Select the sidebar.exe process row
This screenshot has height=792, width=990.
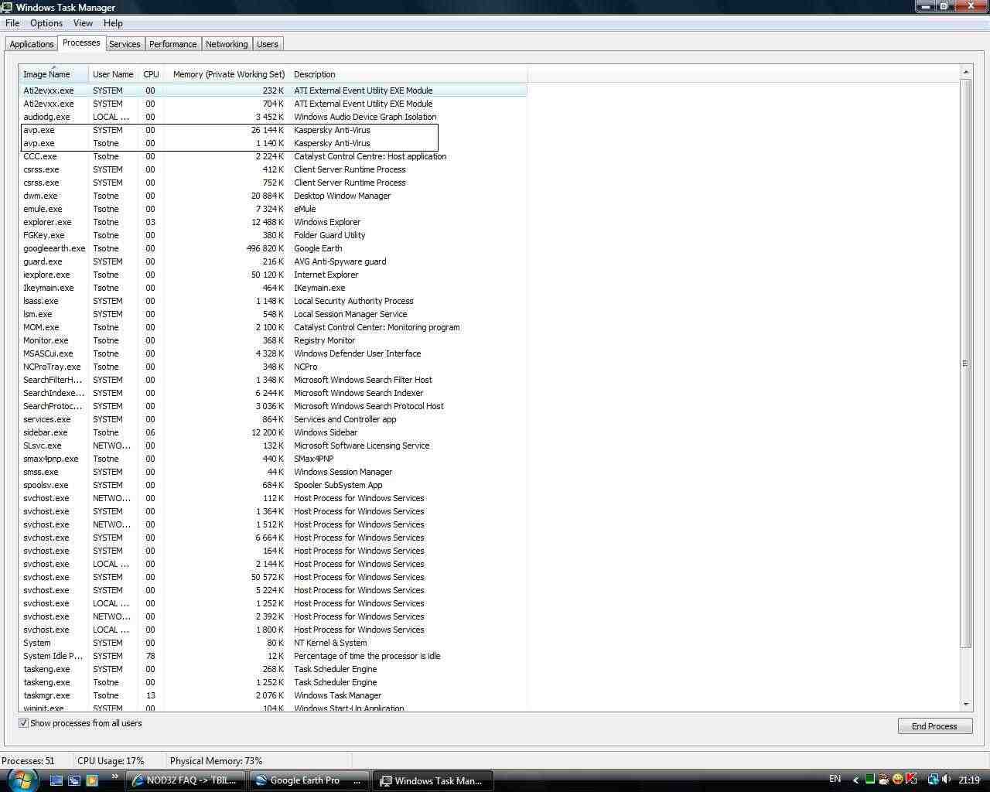(273, 432)
